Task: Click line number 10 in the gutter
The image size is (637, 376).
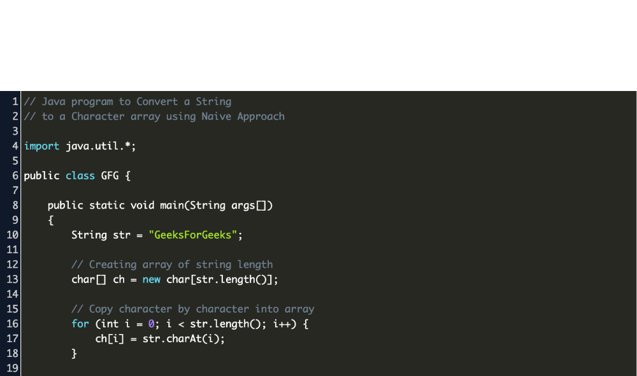Action: coord(12,235)
